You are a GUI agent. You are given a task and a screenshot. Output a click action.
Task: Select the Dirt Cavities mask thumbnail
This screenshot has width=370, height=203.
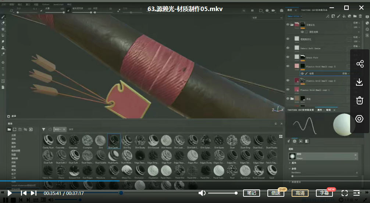coord(114,141)
